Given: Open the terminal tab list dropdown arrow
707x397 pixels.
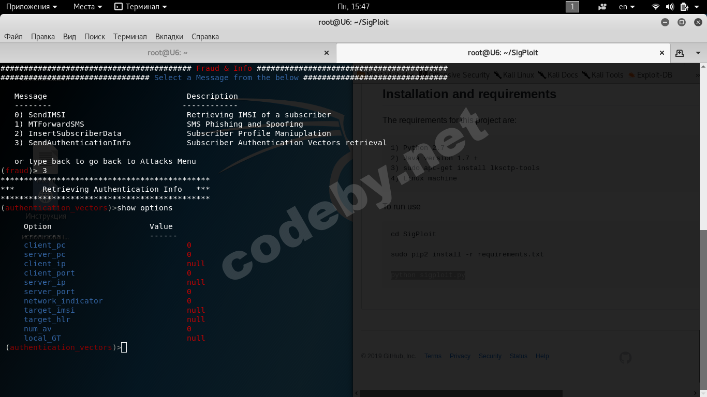Looking at the screenshot, I should coord(698,53).
